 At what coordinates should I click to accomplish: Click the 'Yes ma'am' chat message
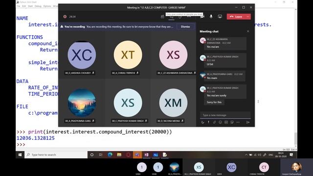[213, 47]
